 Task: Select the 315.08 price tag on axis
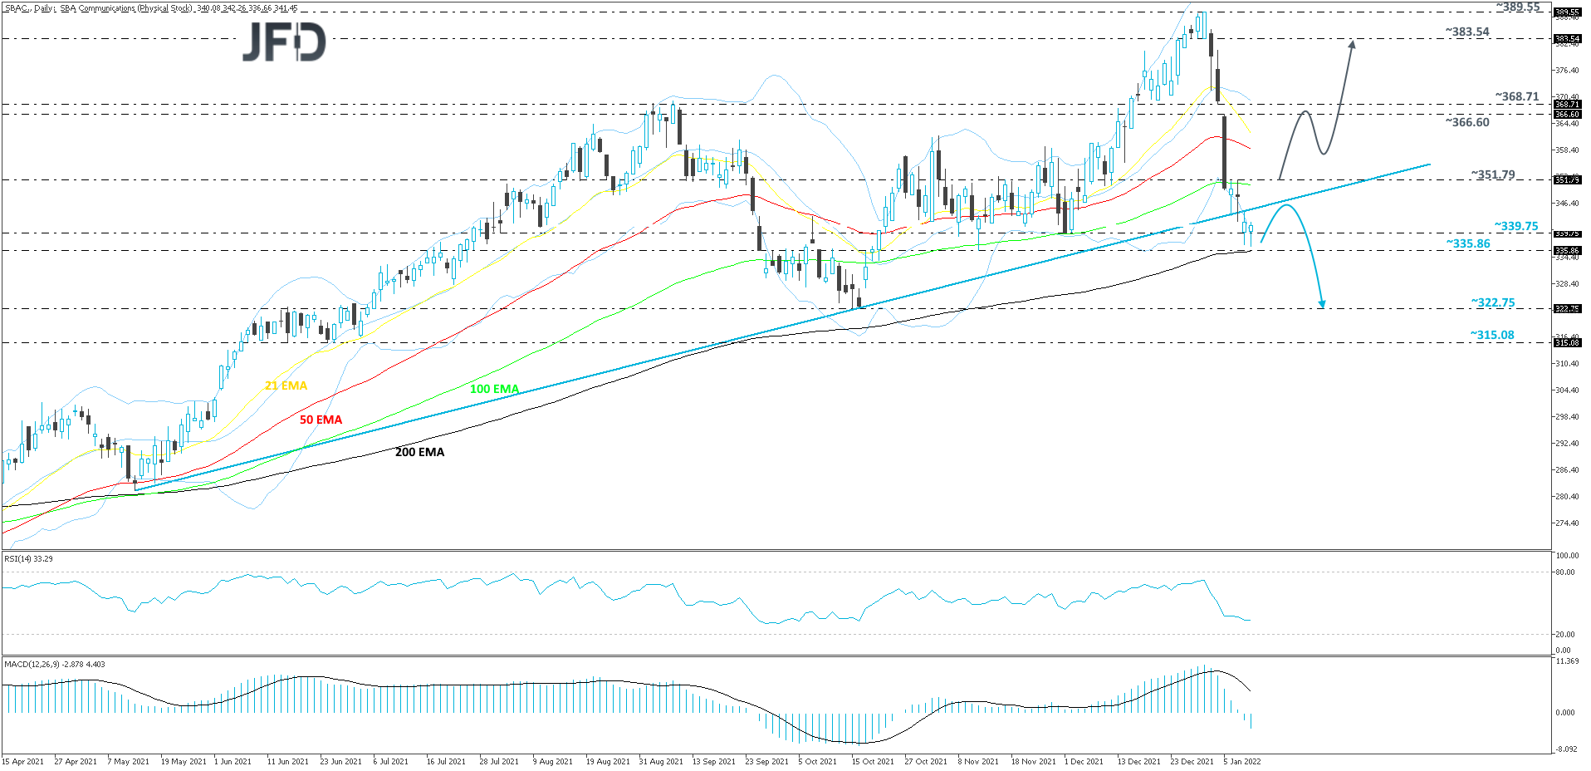click(1566, 342)
